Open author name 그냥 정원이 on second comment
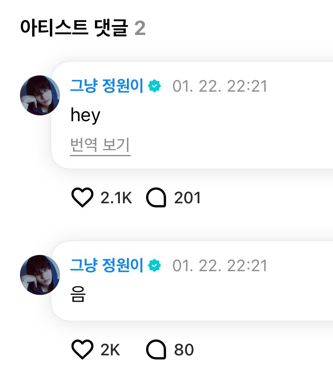333x377 pixels. pyautogui.click(x=107, y=265)
